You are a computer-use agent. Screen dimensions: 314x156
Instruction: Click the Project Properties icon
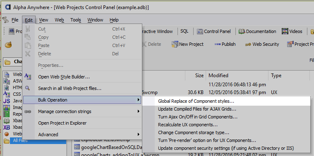point(290,44)
